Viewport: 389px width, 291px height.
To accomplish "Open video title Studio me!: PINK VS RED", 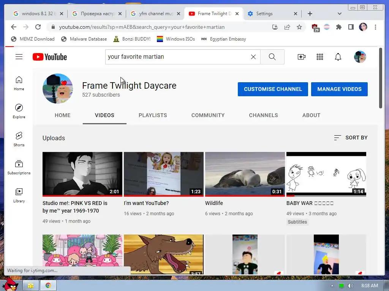I will tap(75, 207).
